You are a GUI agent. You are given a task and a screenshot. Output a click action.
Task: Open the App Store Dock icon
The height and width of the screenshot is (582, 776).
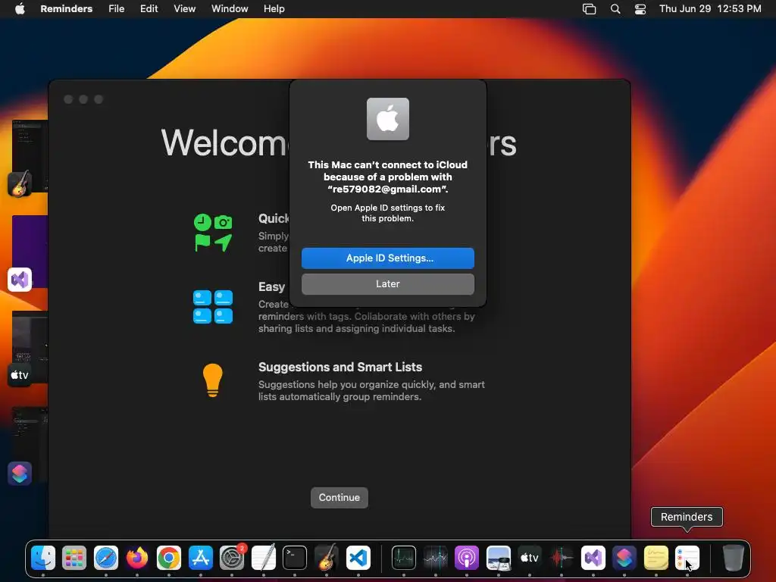[200, 558]
